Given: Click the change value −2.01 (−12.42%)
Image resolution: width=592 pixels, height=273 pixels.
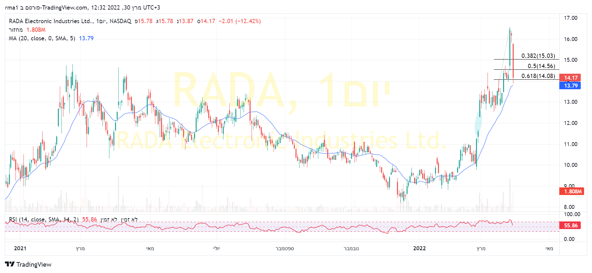Looking at the screenshot, I should 240,21.
